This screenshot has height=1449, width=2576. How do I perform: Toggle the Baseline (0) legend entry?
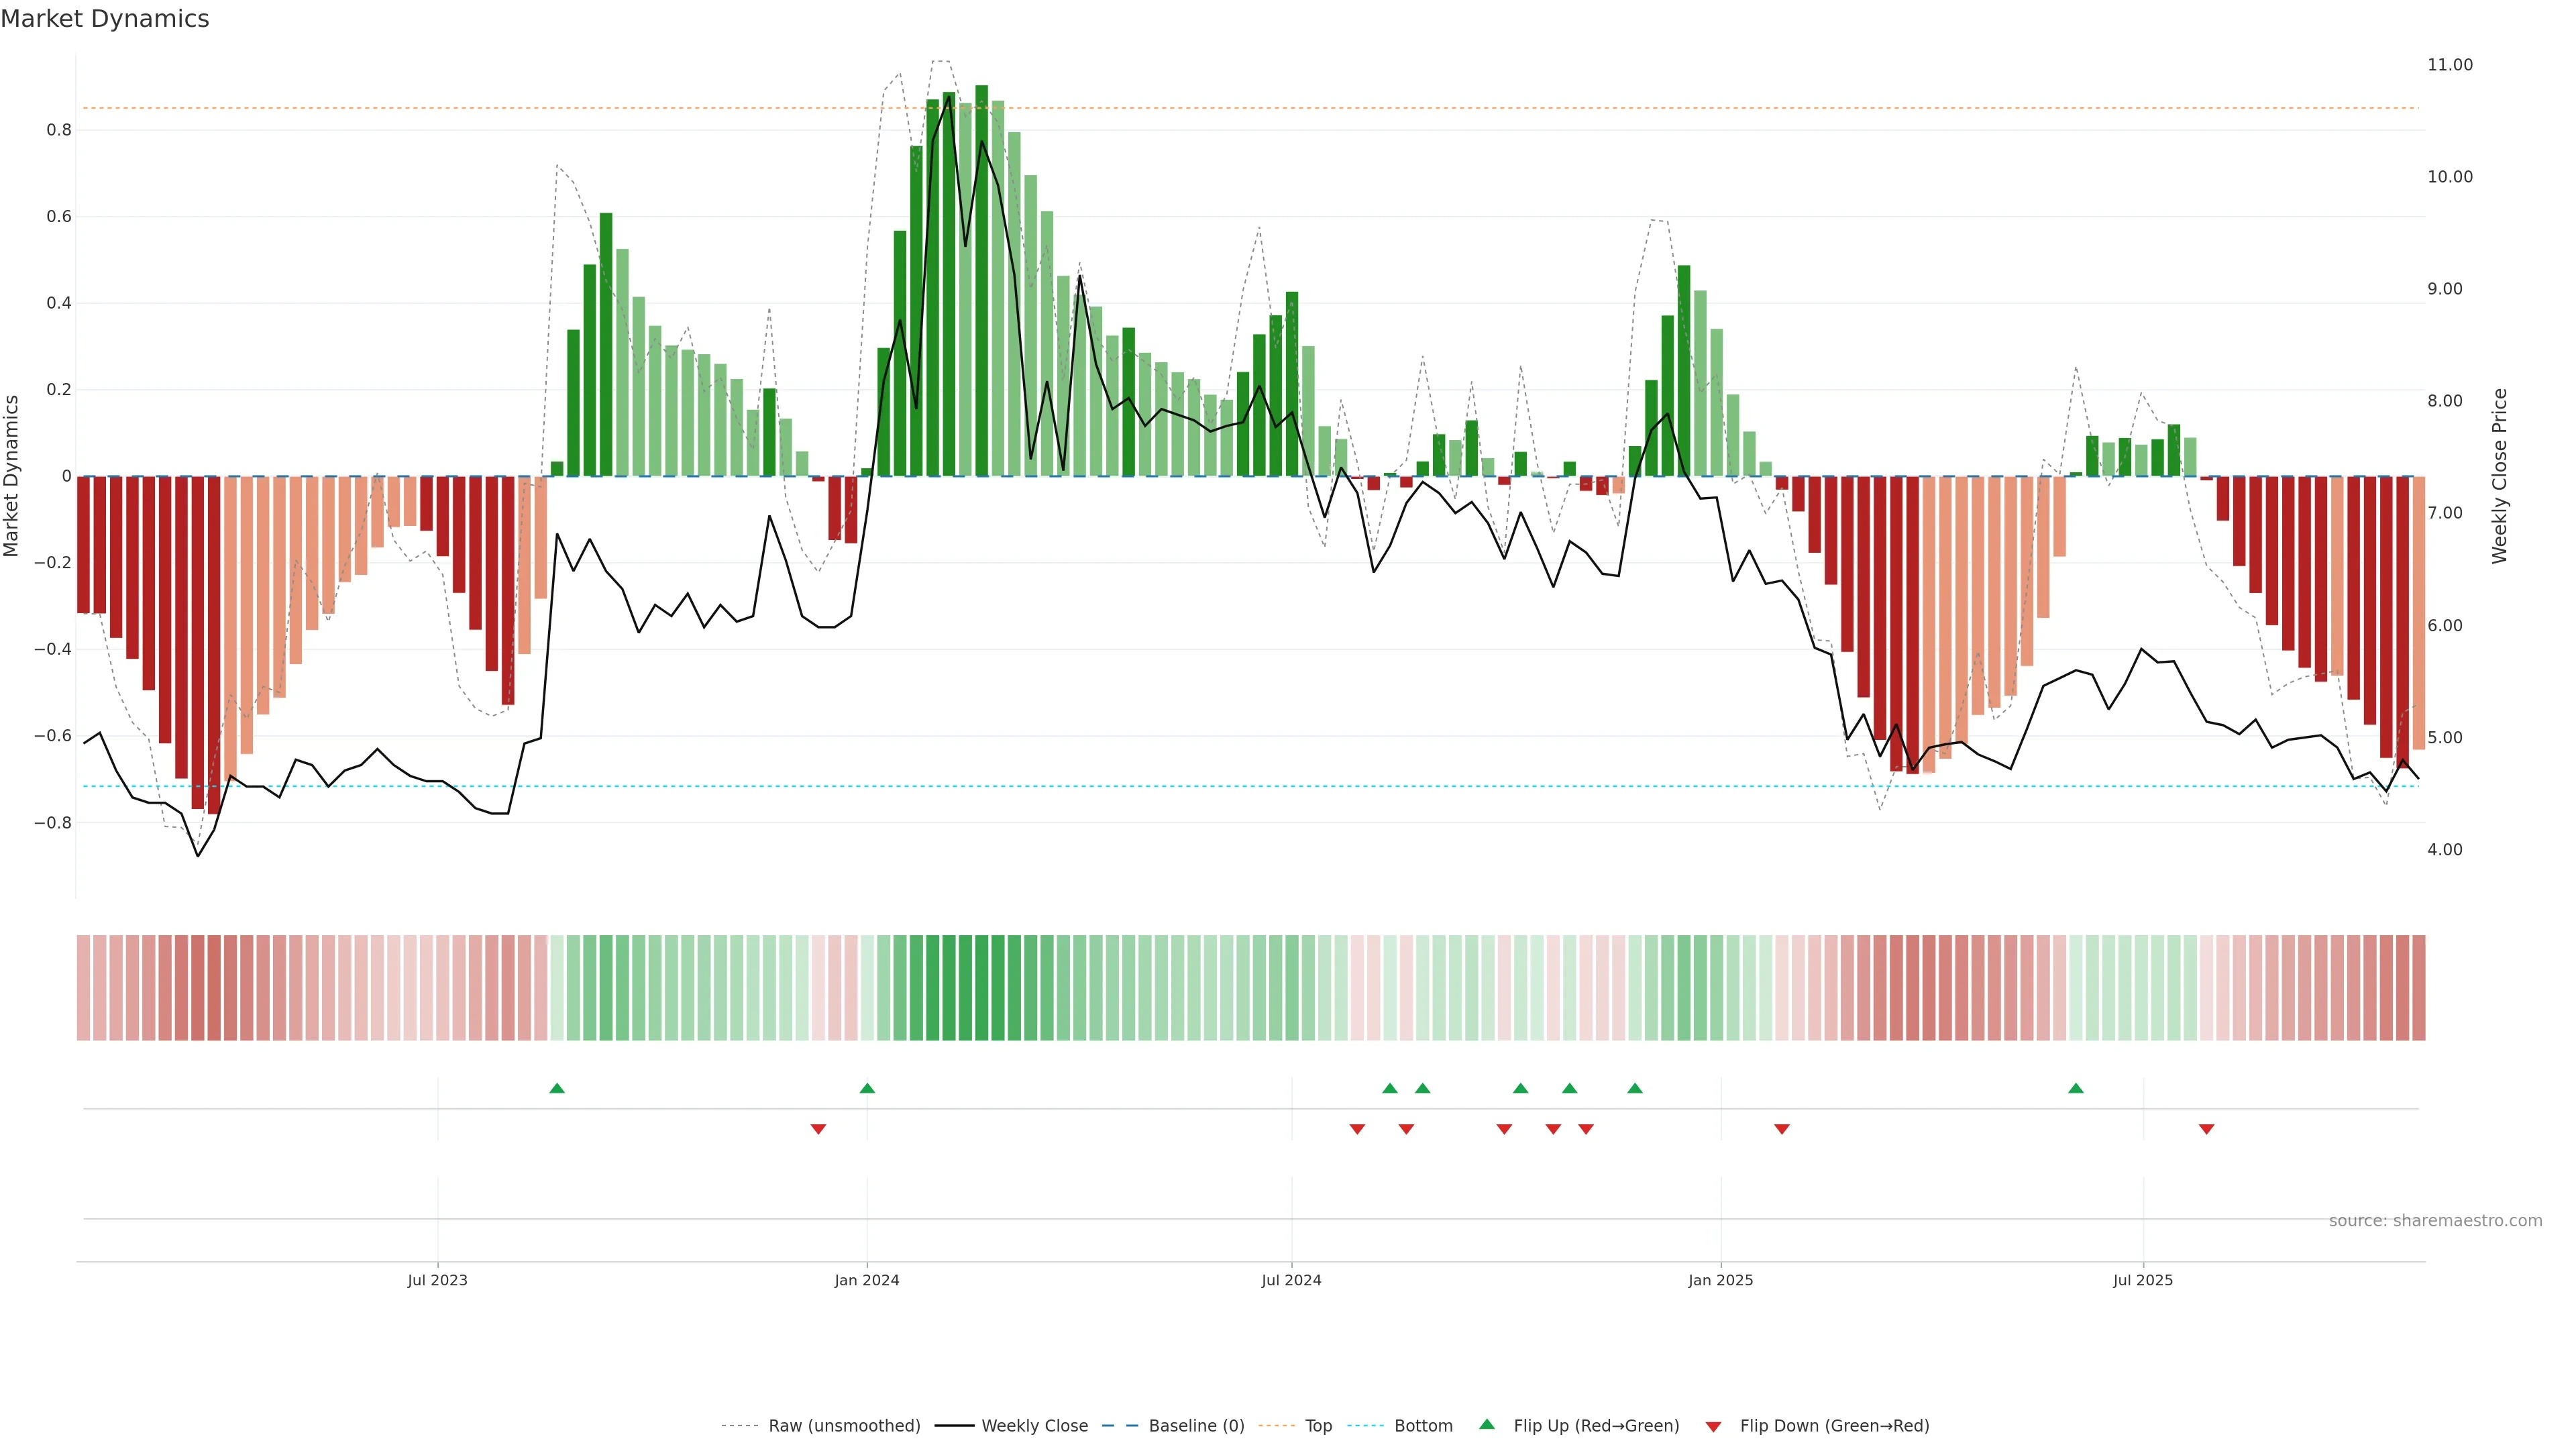(1196, 1426)
